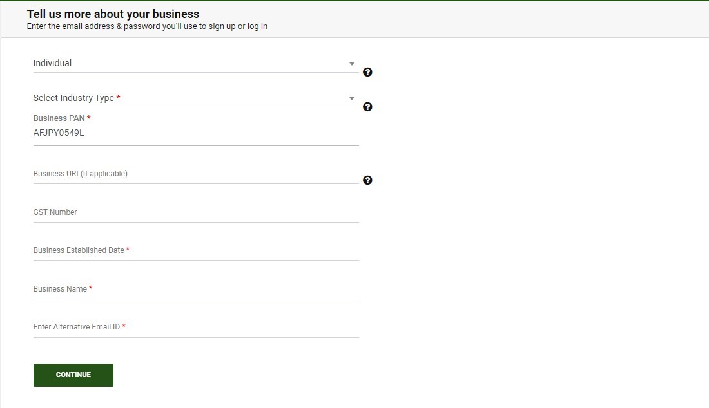Click the 'Tell us more about your business' heading
The width and height of the screenshot is (709, 408).
113,14
